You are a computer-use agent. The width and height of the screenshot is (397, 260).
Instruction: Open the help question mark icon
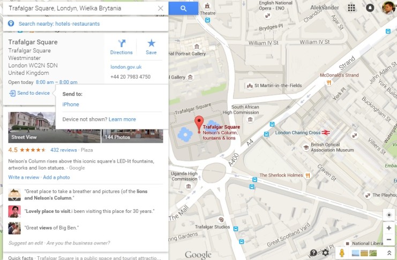(313, 253)
